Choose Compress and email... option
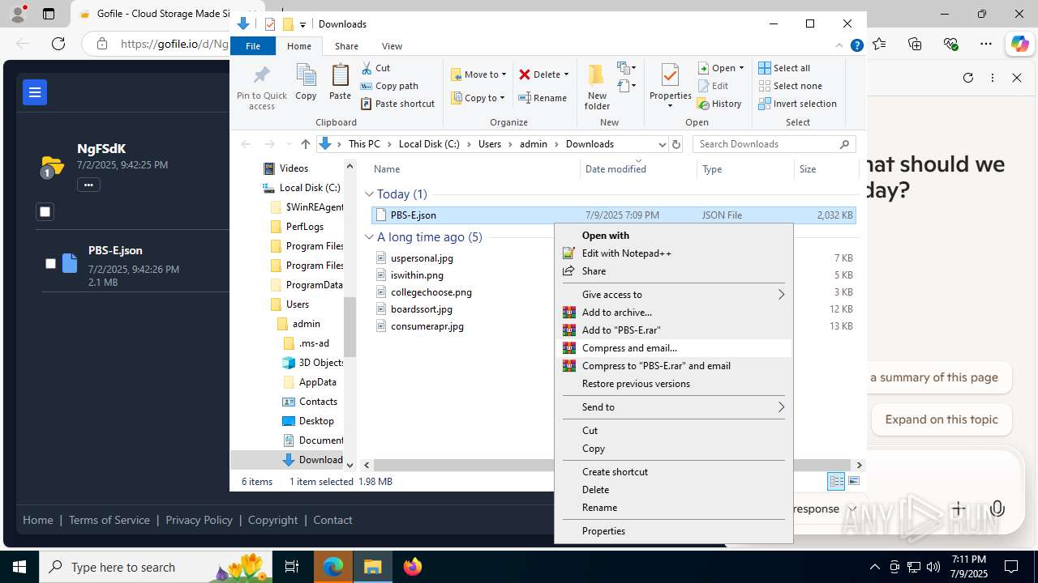 [674, 348]
